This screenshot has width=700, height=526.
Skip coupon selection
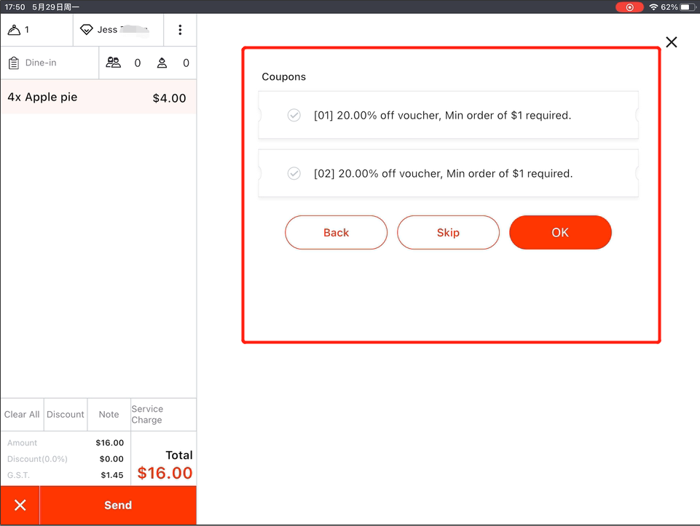tap(448, 233)
